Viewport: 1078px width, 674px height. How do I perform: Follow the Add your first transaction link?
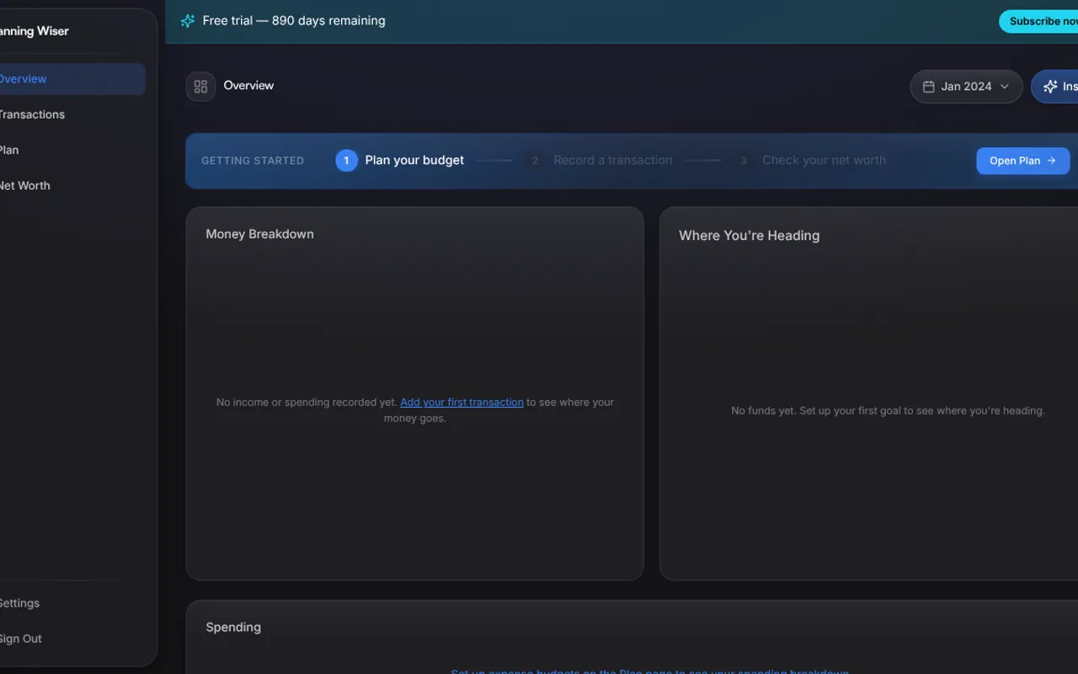(462, 403)
